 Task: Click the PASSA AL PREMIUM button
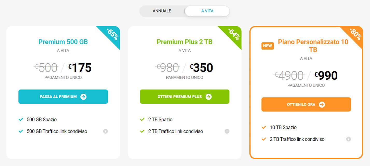tap(63, 97)
